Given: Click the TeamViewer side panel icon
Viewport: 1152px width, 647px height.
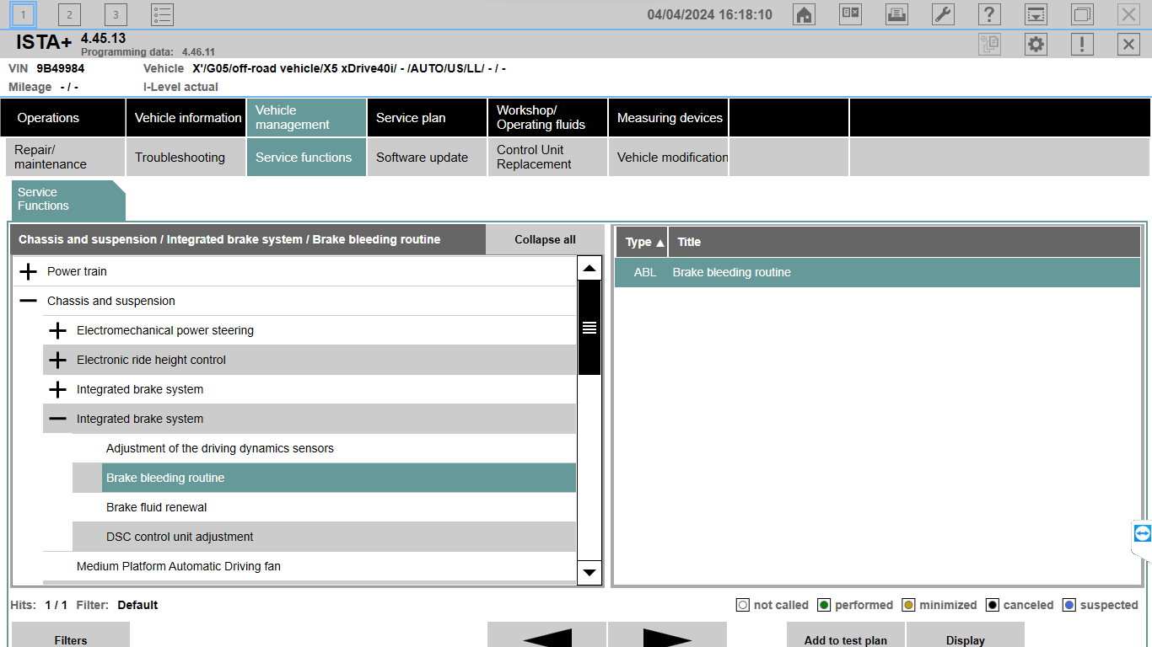Looking at the screenshot, I should point(1142,533).
